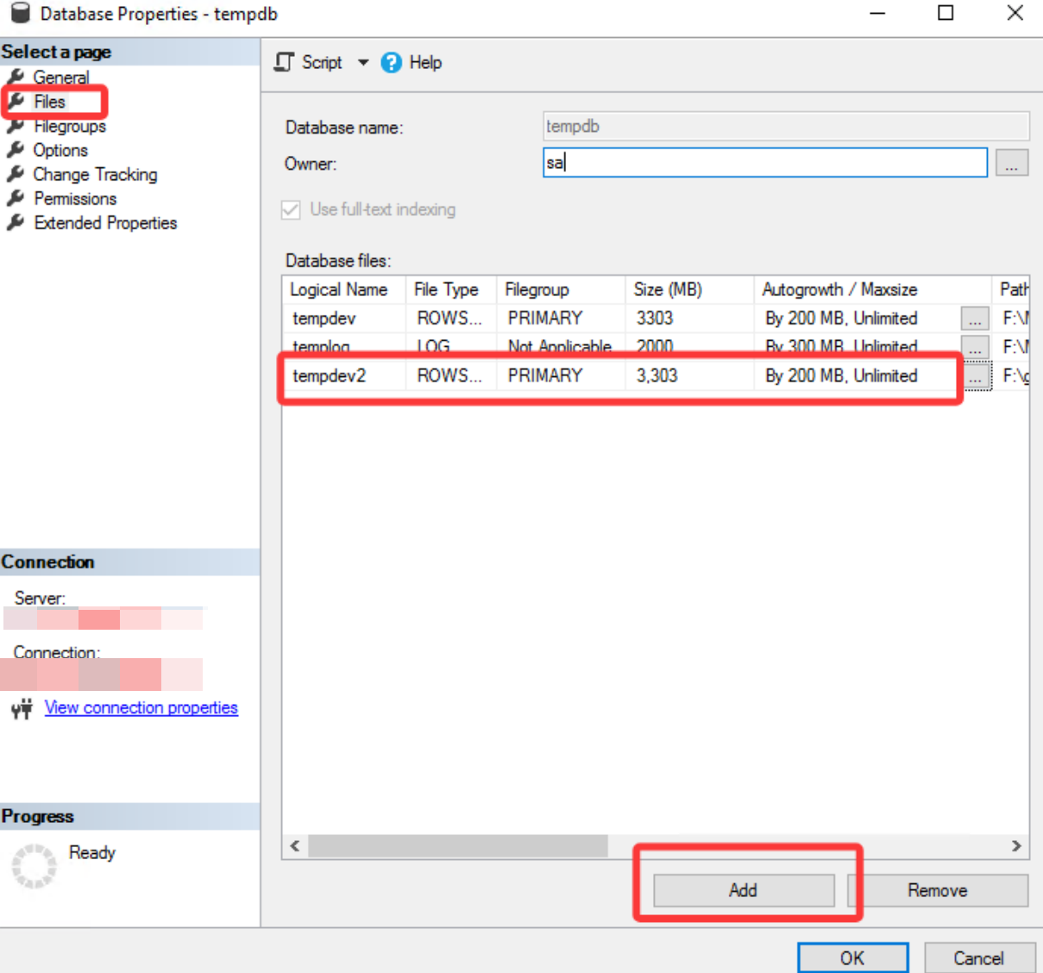Click the Cancel button
The width and height of the screenshot is (1043, 973).
978,957
